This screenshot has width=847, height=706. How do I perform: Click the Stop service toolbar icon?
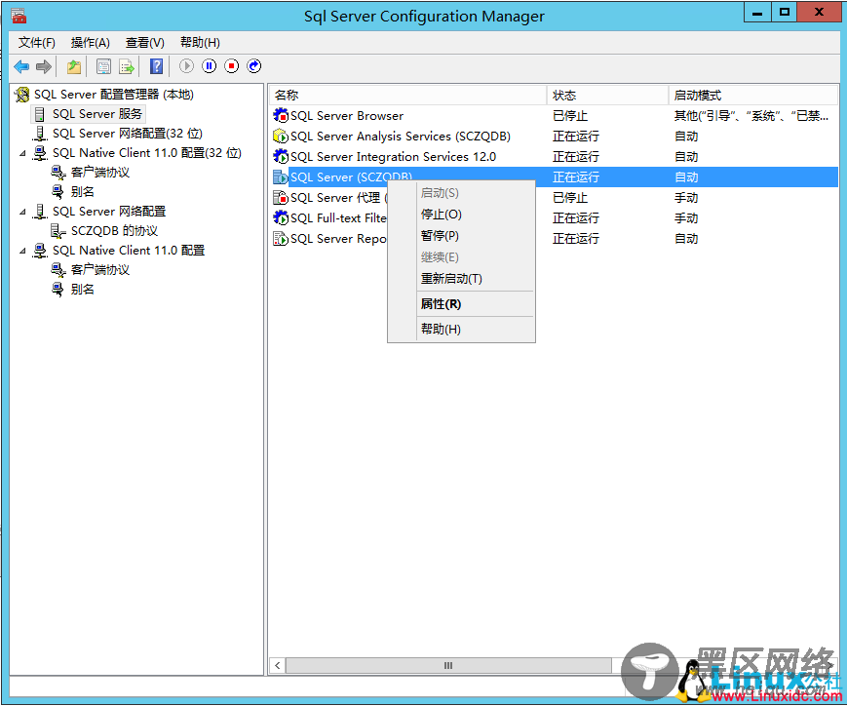232,66
